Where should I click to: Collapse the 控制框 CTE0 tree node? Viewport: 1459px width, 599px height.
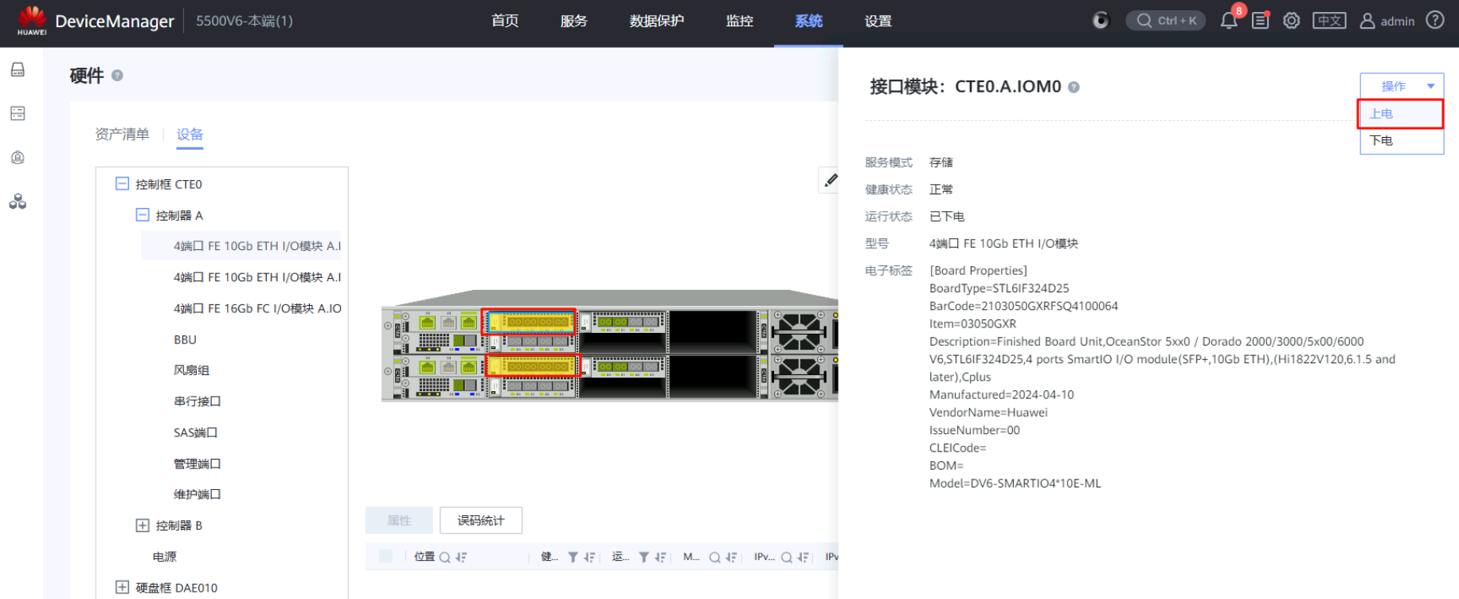[122, 184]
